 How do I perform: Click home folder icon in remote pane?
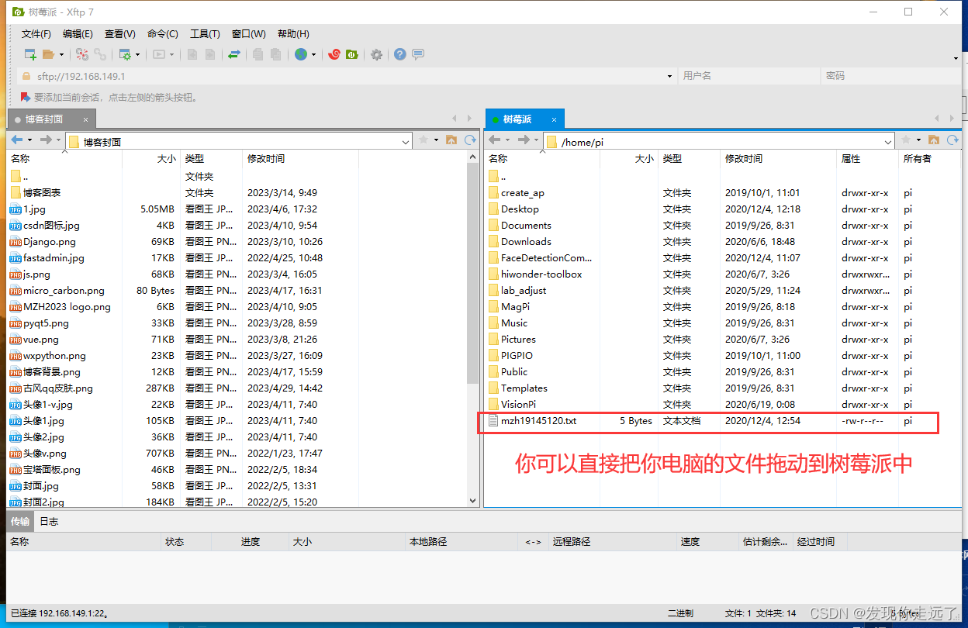(x=934, y=140)
